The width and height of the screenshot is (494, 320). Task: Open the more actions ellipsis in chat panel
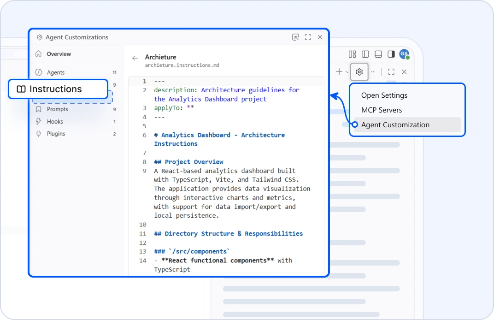click(x=373, y=72)
